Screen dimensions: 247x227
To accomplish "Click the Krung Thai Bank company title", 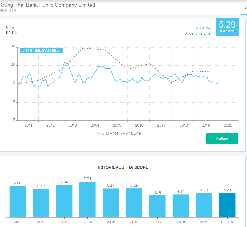I will [x=47, y=5].
